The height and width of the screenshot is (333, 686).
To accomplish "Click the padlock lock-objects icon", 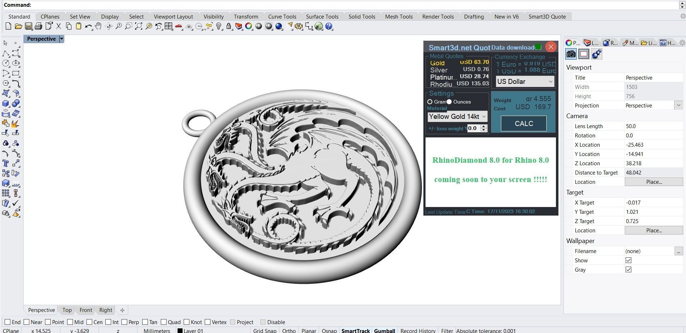I will coord(229,26).
